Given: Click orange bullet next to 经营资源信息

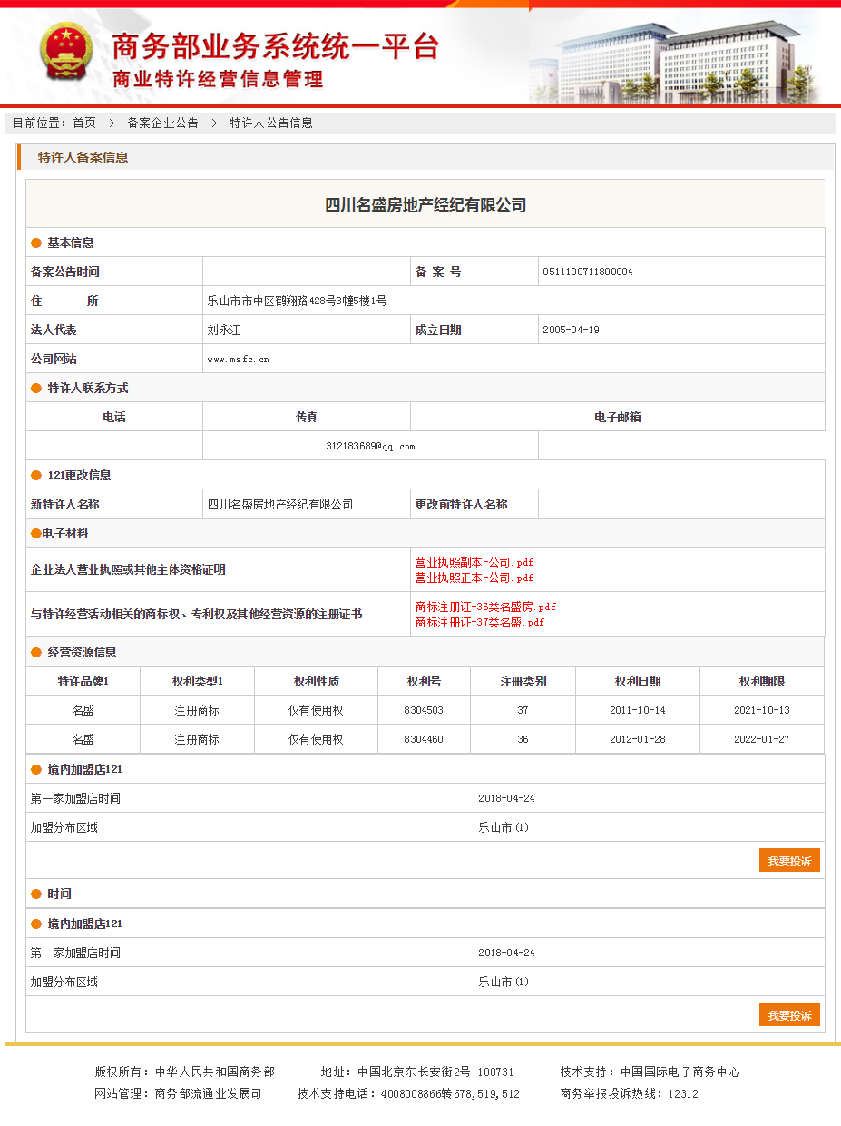Looking at the screenshot, I should [36, 652].
